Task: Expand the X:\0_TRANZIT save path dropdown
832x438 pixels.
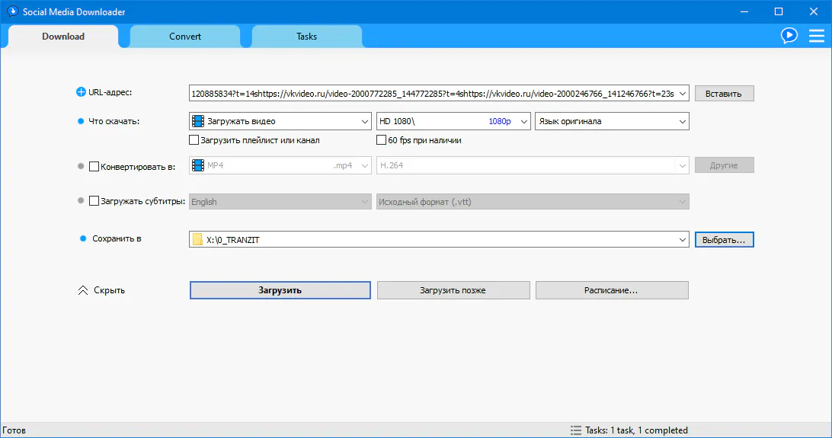Action: click(681, 240)
